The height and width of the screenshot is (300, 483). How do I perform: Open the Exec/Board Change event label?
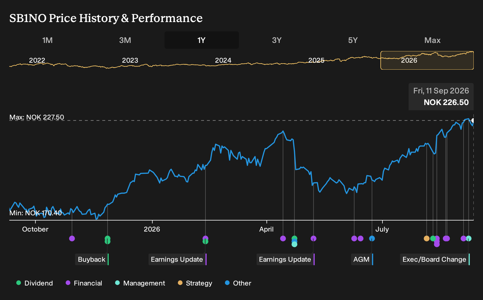(x=435, y=259)
